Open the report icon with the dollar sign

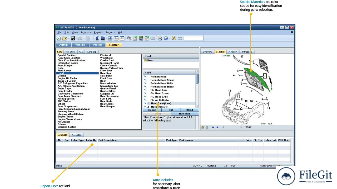(135, 38)
